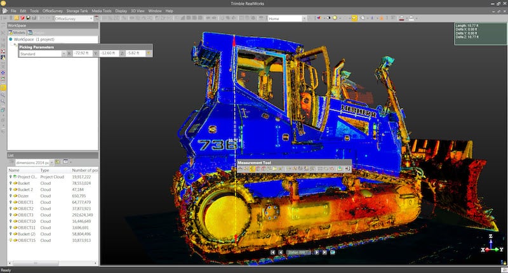This screenshot has height=273, width=508.
Task: Click the horizontal scrollbar under the list
Action: [53, 263]
